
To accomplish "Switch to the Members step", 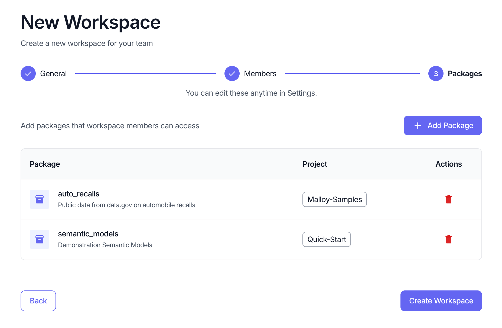I will [260, 73].
